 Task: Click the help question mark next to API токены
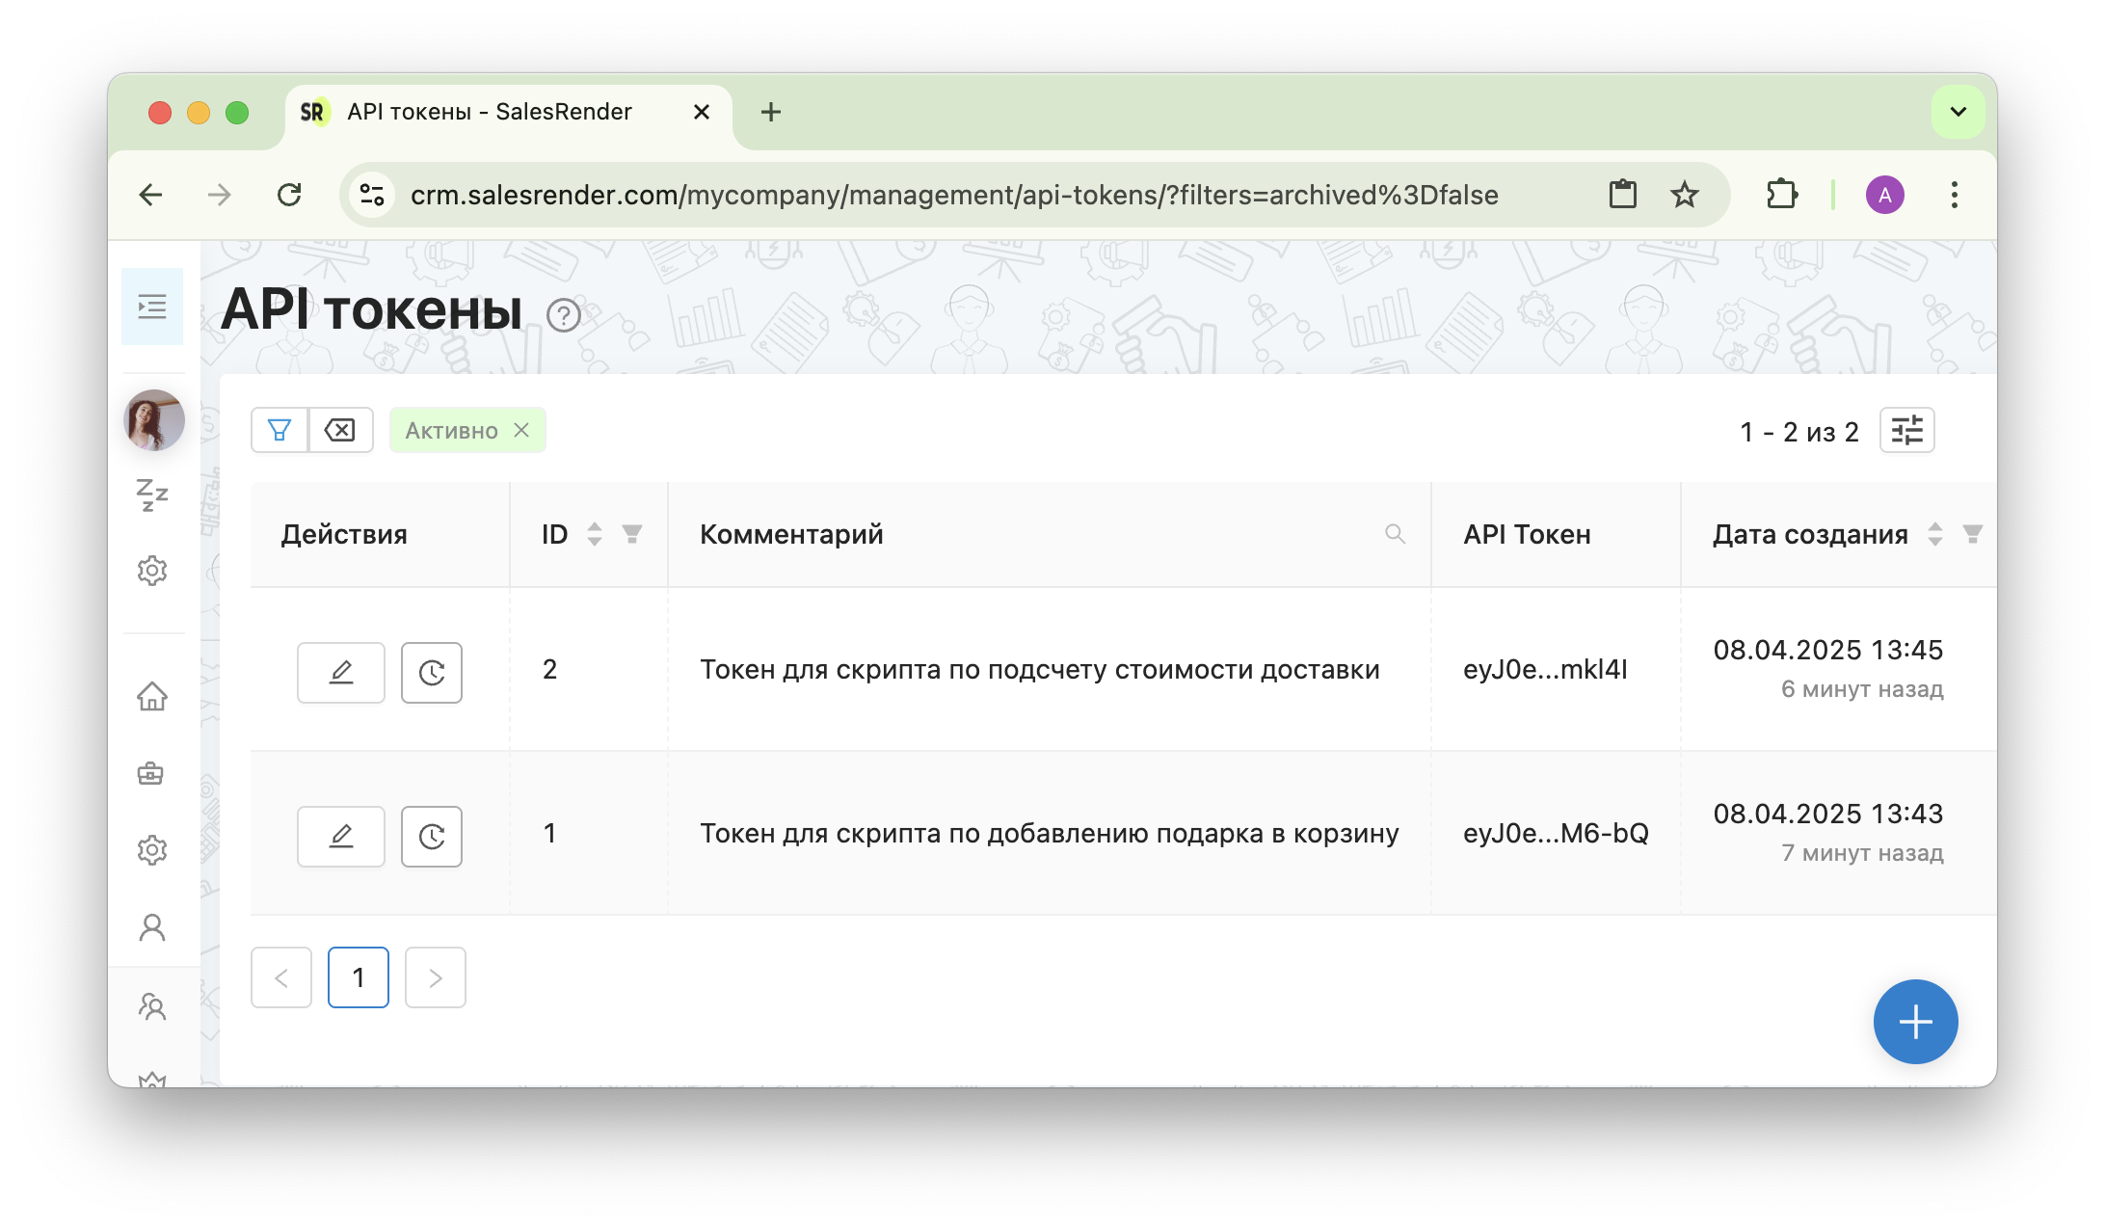coord(564,315)
